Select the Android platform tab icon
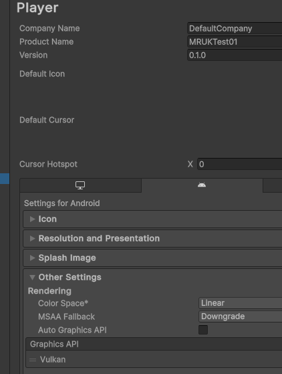The width and height of the screenshot is (282, 374). click(202, 185)
